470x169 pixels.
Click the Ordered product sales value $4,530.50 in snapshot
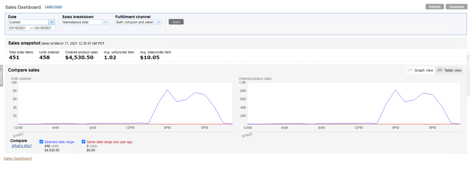point(80,57)
